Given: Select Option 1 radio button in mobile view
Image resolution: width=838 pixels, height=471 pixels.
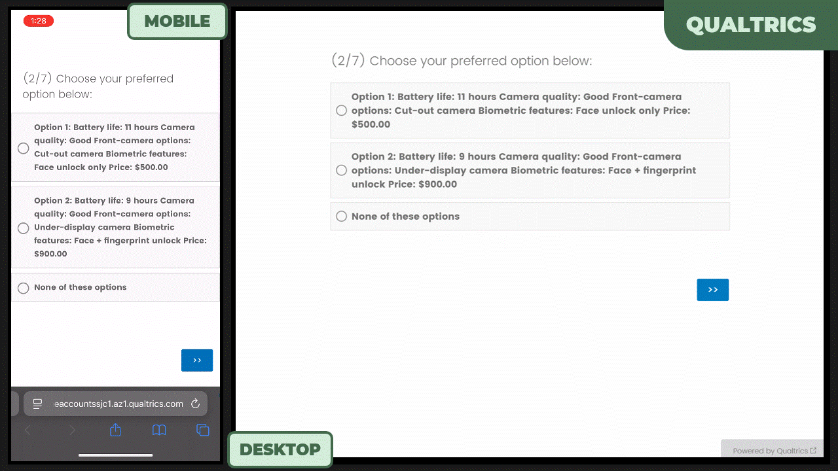Looking at the screenshot, I should pos(24,148).
